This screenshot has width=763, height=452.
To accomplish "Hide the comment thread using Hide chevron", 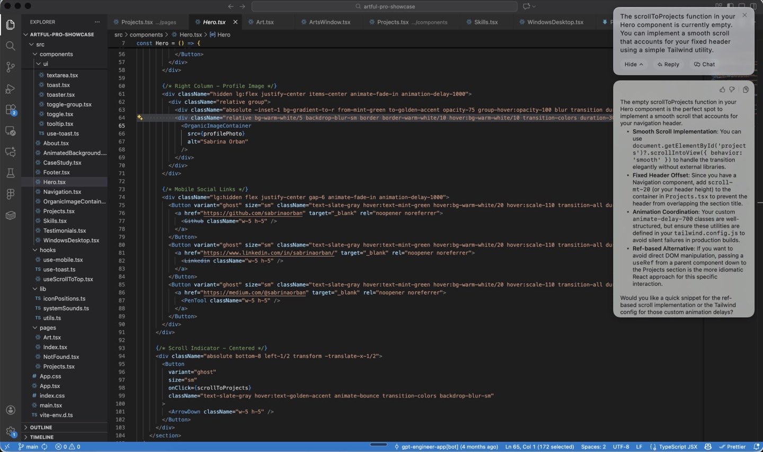I will [x=634, y=64].
